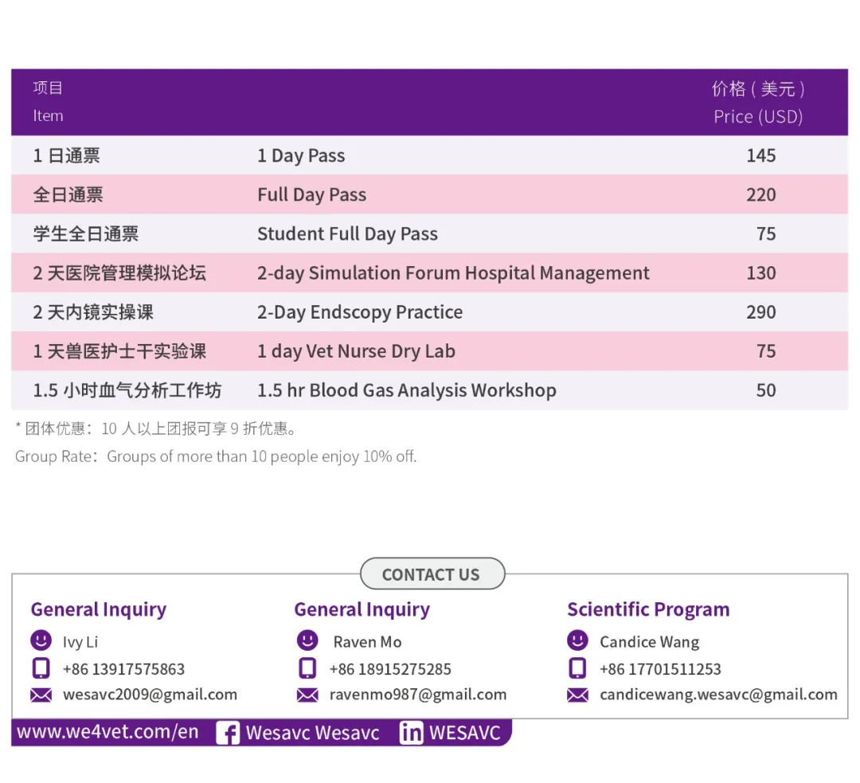Click the LinkedIn icon in footer
Image resolution: width=860 pixels, height=783 pixels.
point(411,733)
